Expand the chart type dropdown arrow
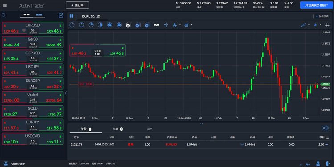This screenshot has height=167, width=334. point(320,25)
